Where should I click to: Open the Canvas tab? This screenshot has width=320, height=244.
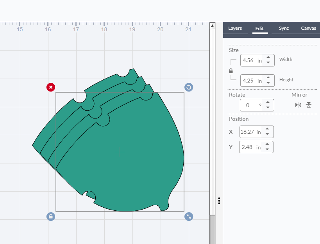pos(308,29)
